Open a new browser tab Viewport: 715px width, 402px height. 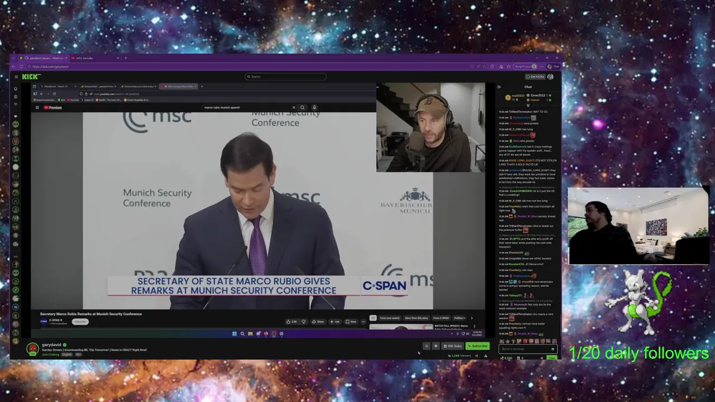pos(126,58)
